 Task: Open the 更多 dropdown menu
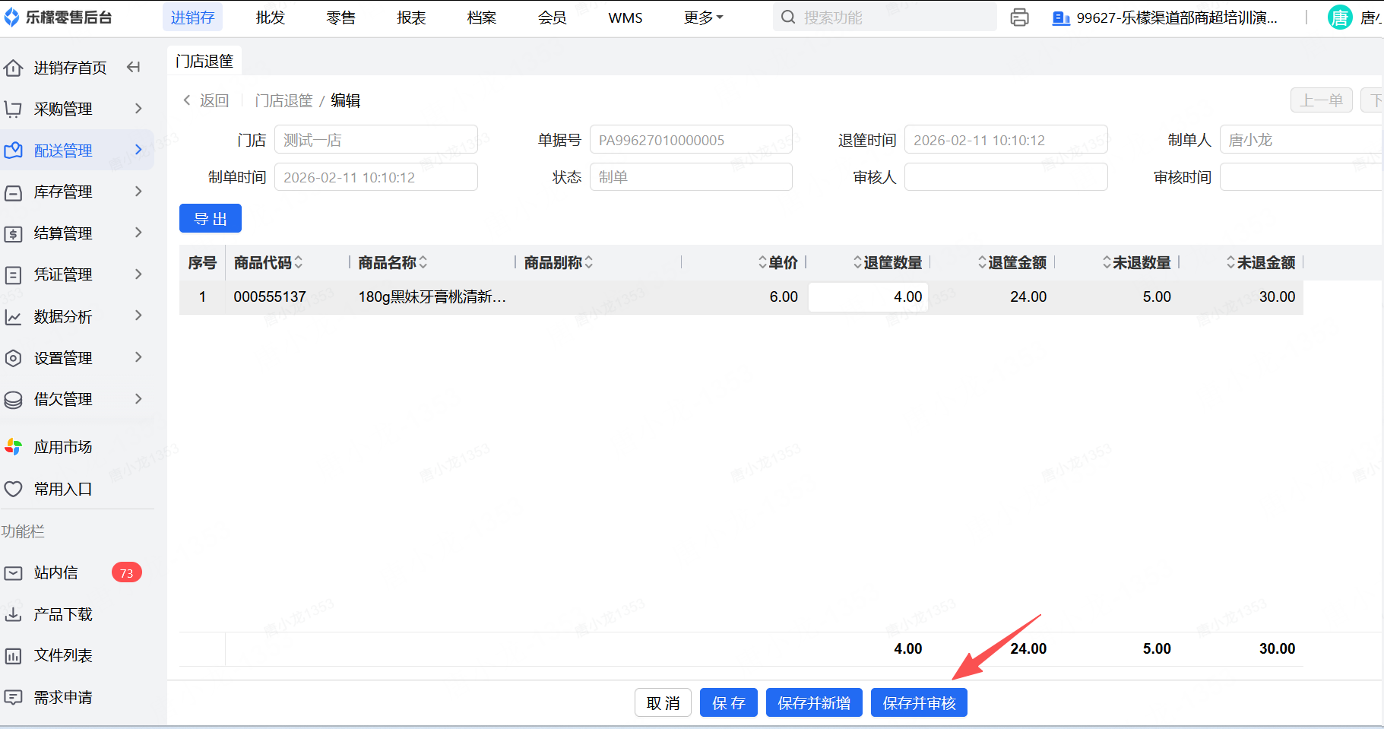tap(703, 17)
